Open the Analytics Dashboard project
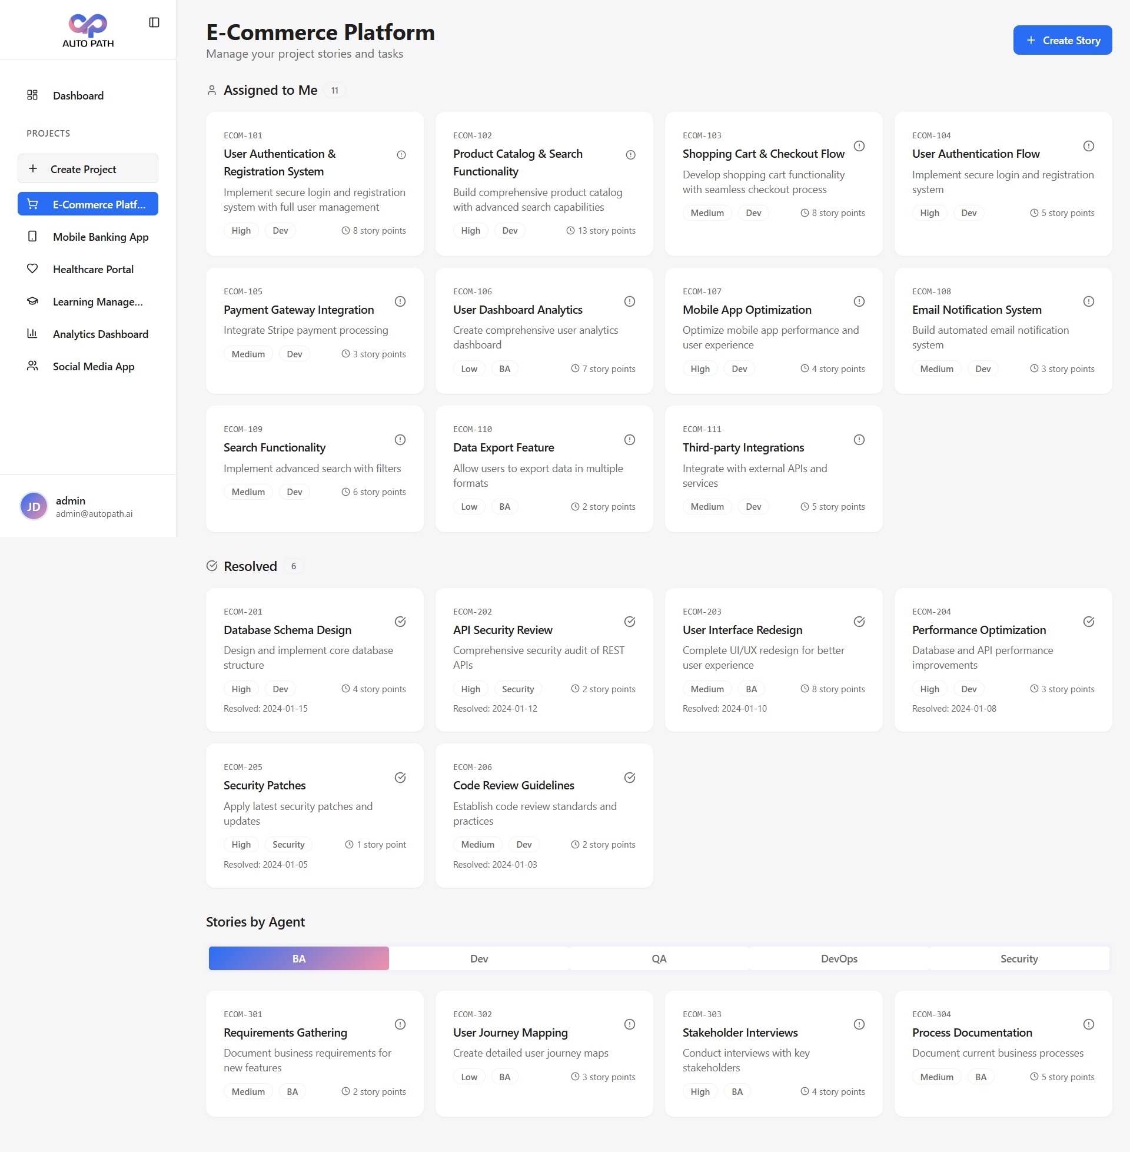The height and width of the screenshot is (1152, 1130). [x=99, y=334]
